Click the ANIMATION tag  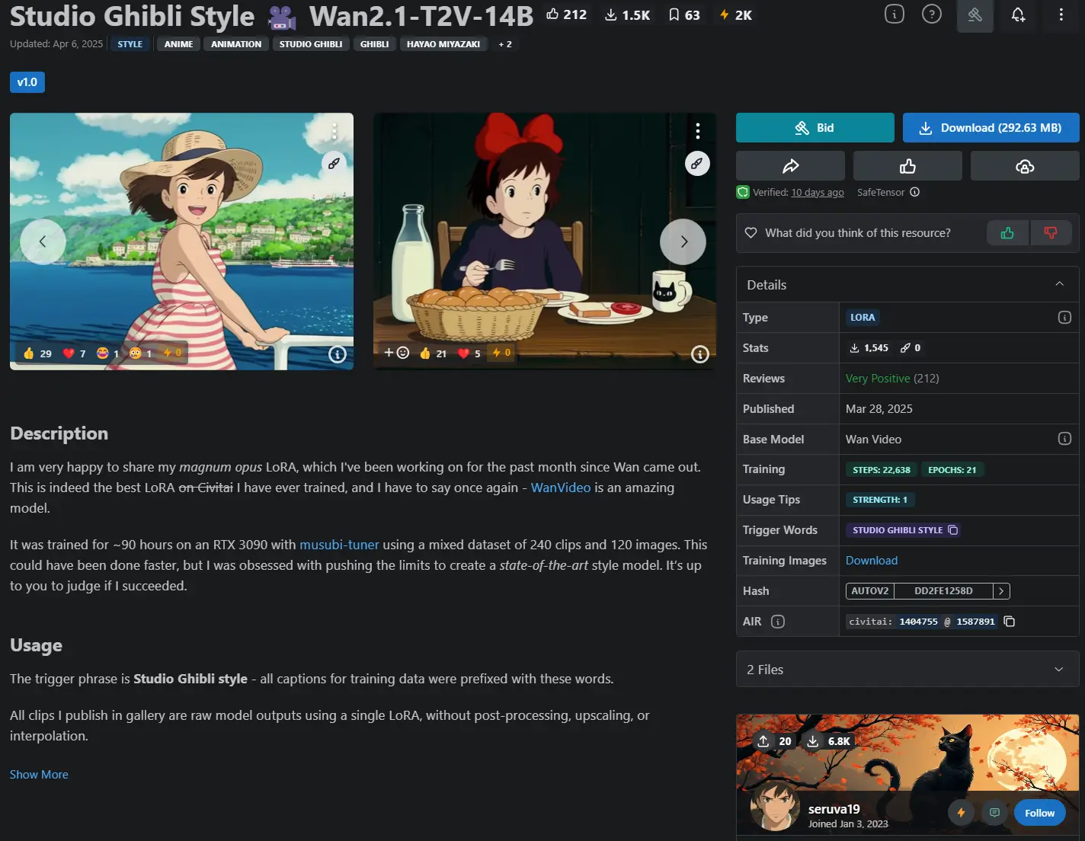236,44
